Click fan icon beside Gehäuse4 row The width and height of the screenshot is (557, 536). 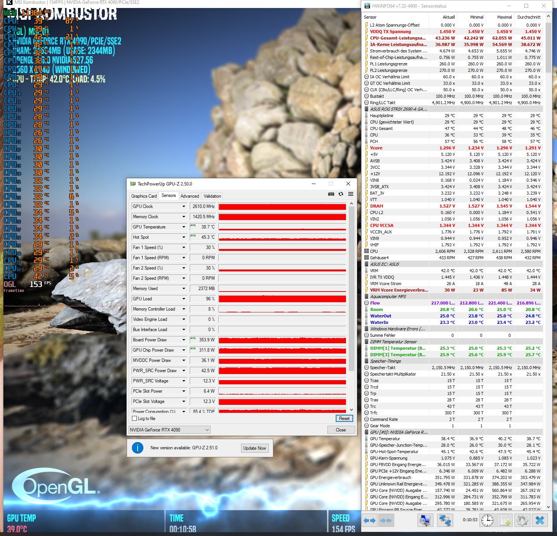[x=367, y=258]
